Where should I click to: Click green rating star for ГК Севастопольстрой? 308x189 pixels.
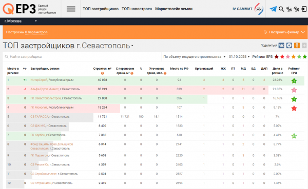coord(294,99)
